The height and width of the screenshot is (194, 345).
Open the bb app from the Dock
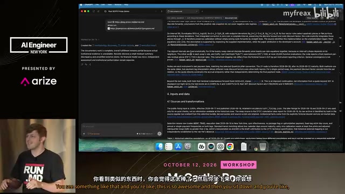pos(201,147)
